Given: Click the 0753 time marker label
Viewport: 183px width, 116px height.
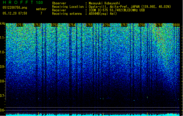Looking at the screenshot, I should pos(54,25).
